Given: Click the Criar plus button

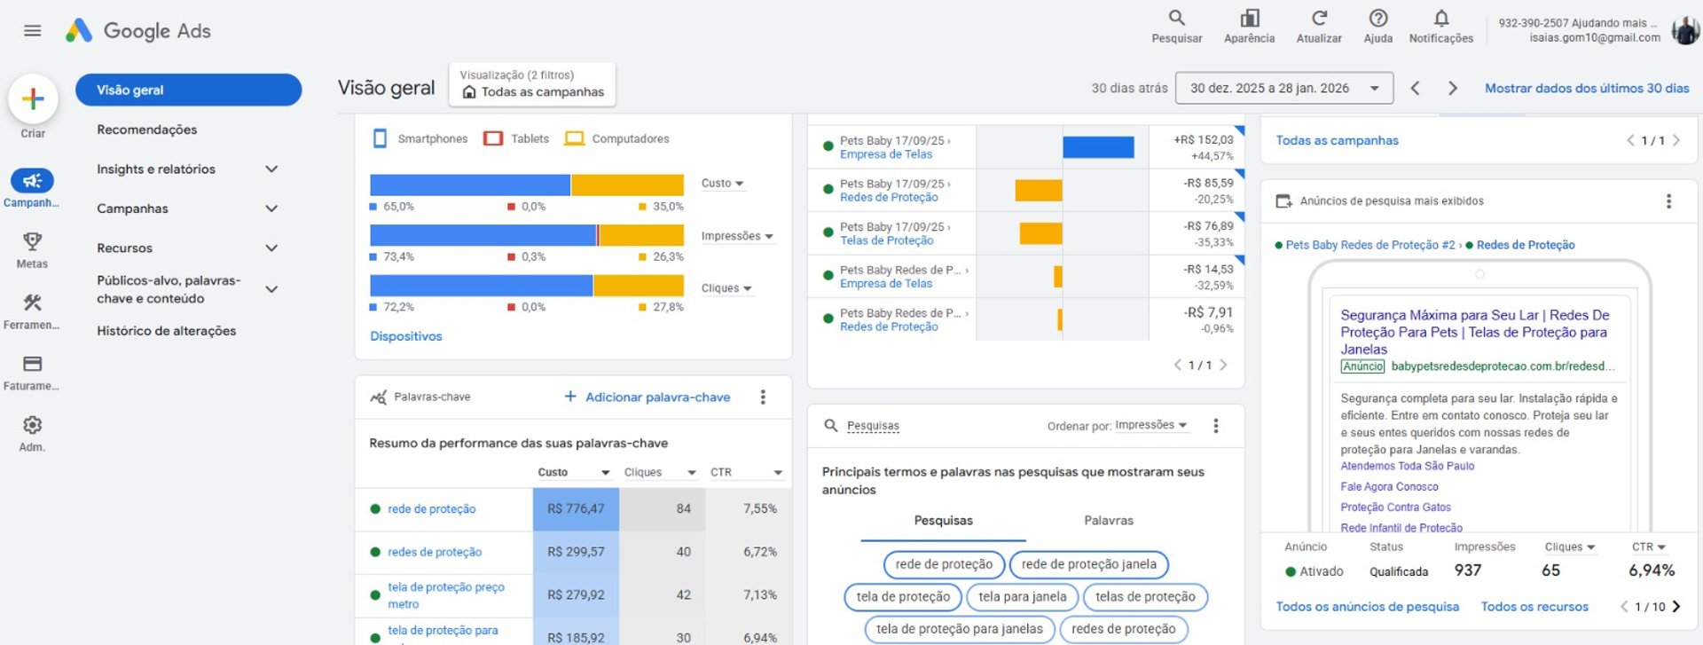Looking at the screenshot, I should [33, 98].
